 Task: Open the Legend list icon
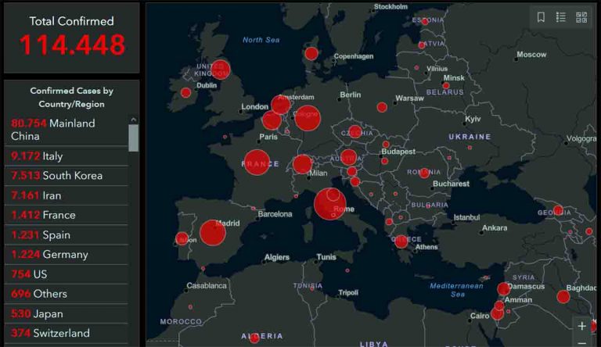click(x=561, y=17)
